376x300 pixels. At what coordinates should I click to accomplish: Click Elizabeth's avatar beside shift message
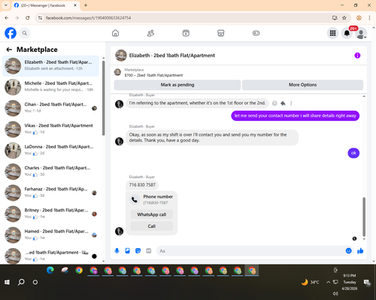(x=119, y=141)
